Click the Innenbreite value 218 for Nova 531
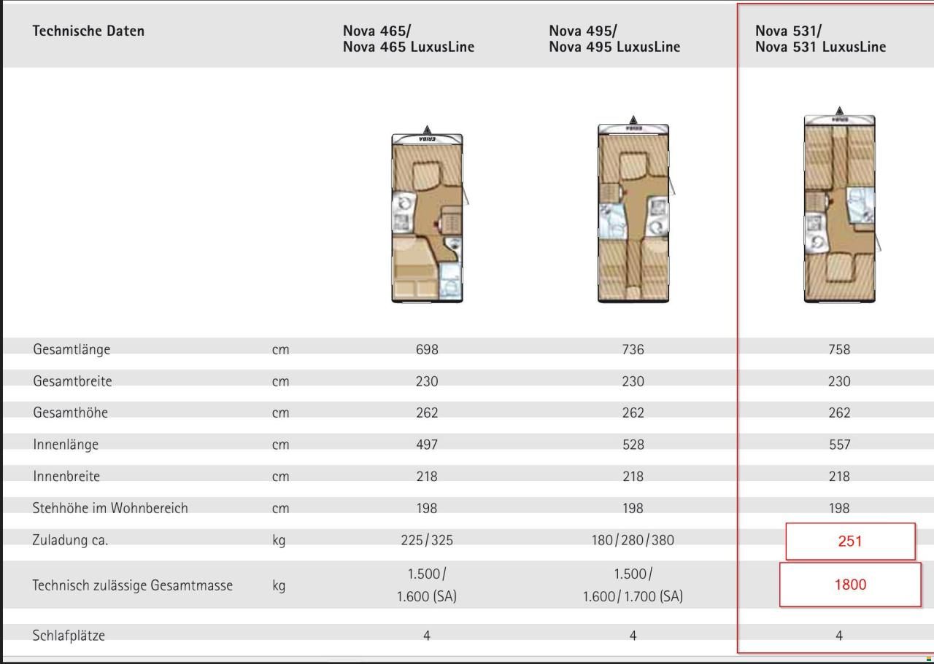 tap(839, 477)
